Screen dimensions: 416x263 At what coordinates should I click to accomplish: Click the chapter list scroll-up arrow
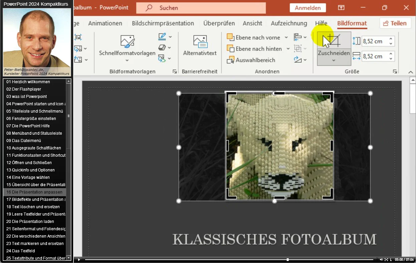(x=68, y=81)
